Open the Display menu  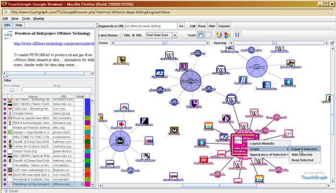tap(38, 19)
